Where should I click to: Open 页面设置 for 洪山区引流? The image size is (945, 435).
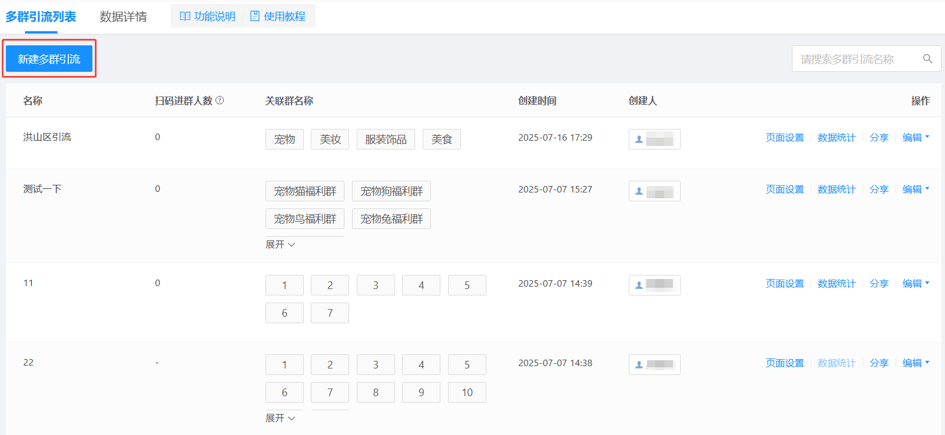785,137
